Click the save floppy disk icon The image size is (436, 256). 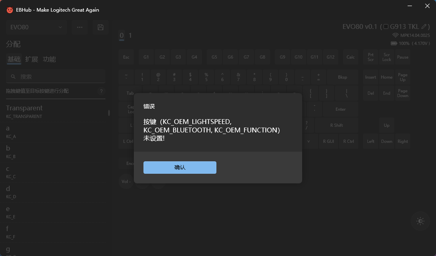click(x=100, y=27)
